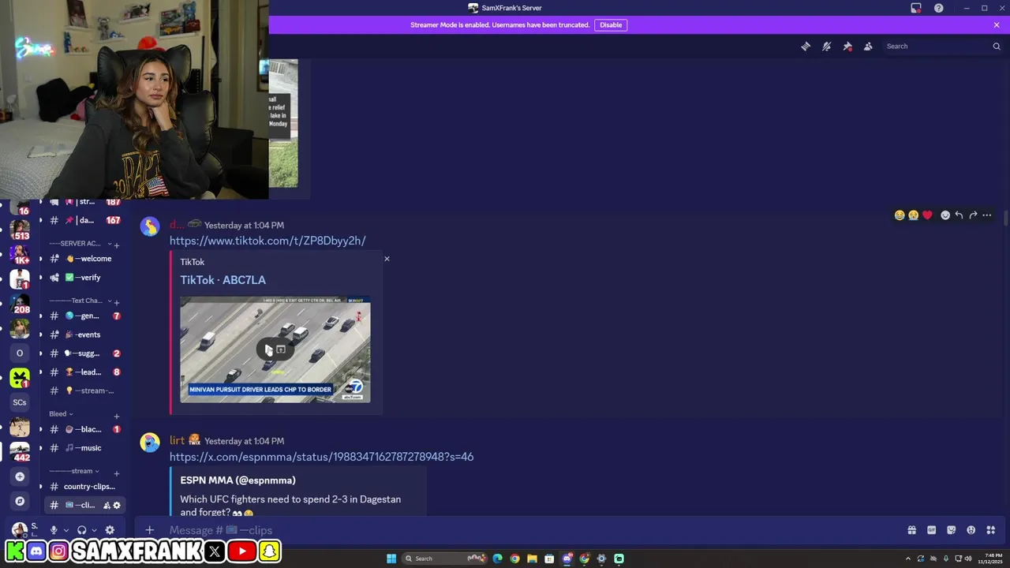Viewport: 1010px width, 568px height.
Task: Disable Streamer Mode via banner button
Action: point(611,24)
